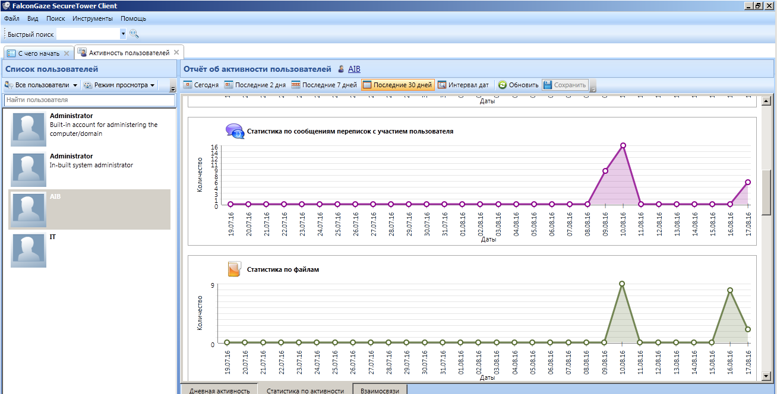Show the last 2 days report
777x394 pixels.
coord(255,85)
